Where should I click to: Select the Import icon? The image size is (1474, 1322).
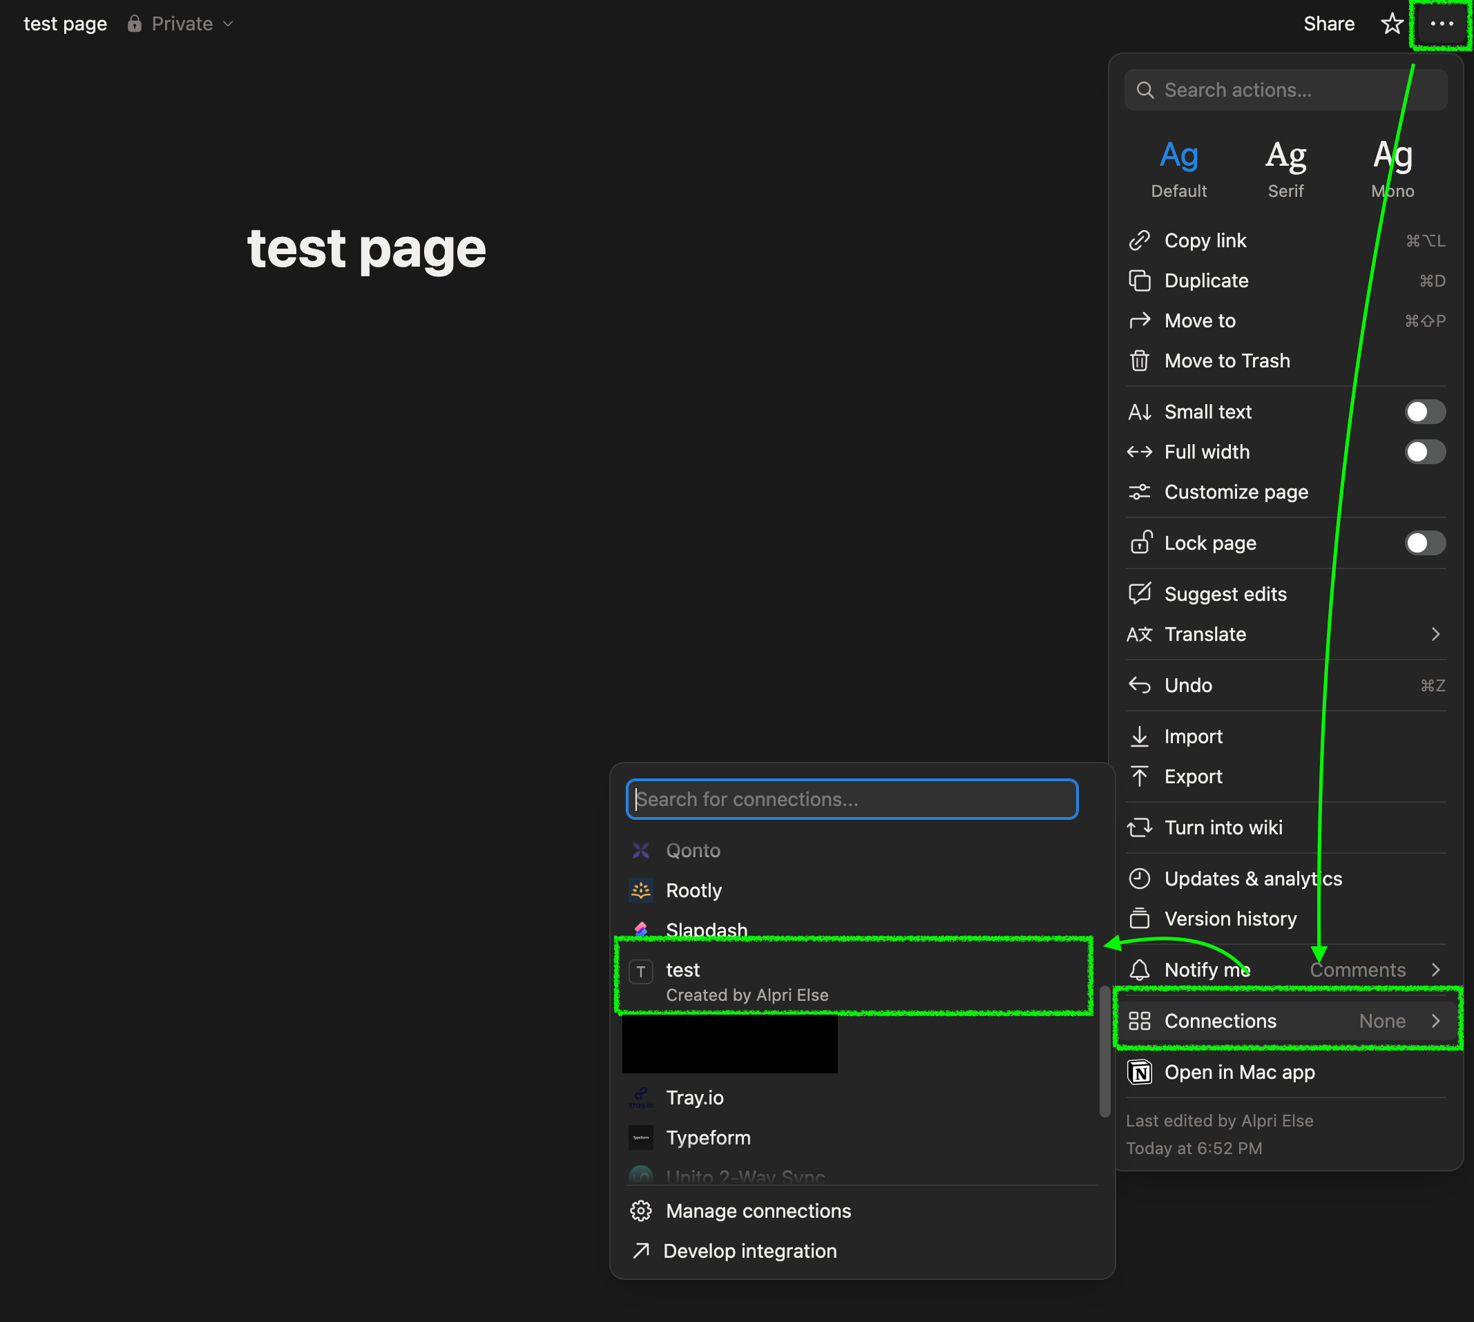pos(1140,736)
